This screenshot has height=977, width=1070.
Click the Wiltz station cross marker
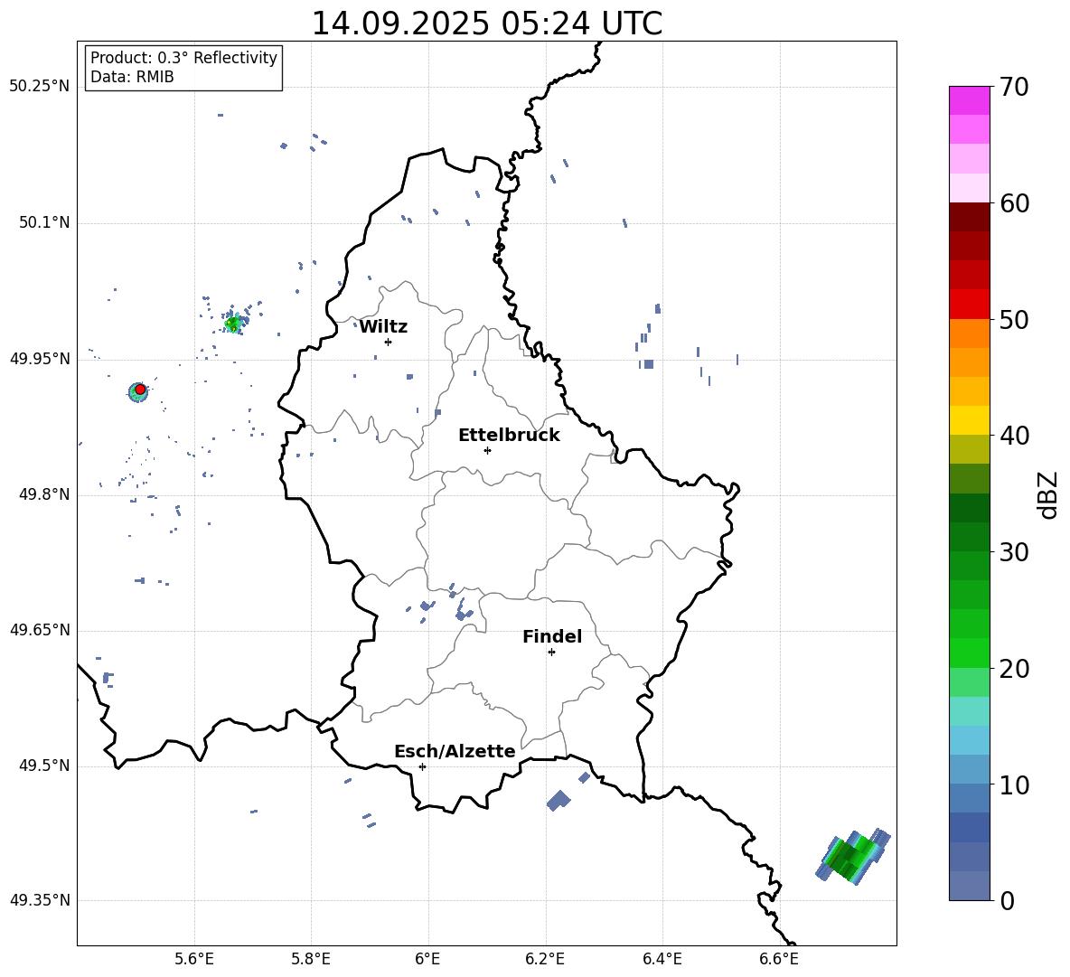coord(388,342)
